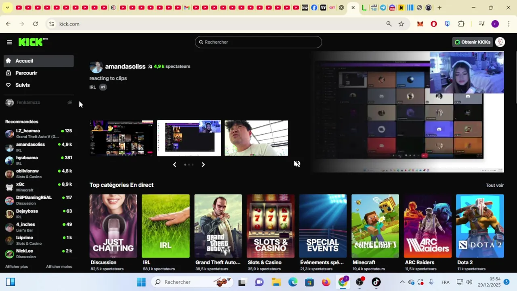517x291 pixels.
Task: Open recommended channel xQc
Action: (39, 187)
